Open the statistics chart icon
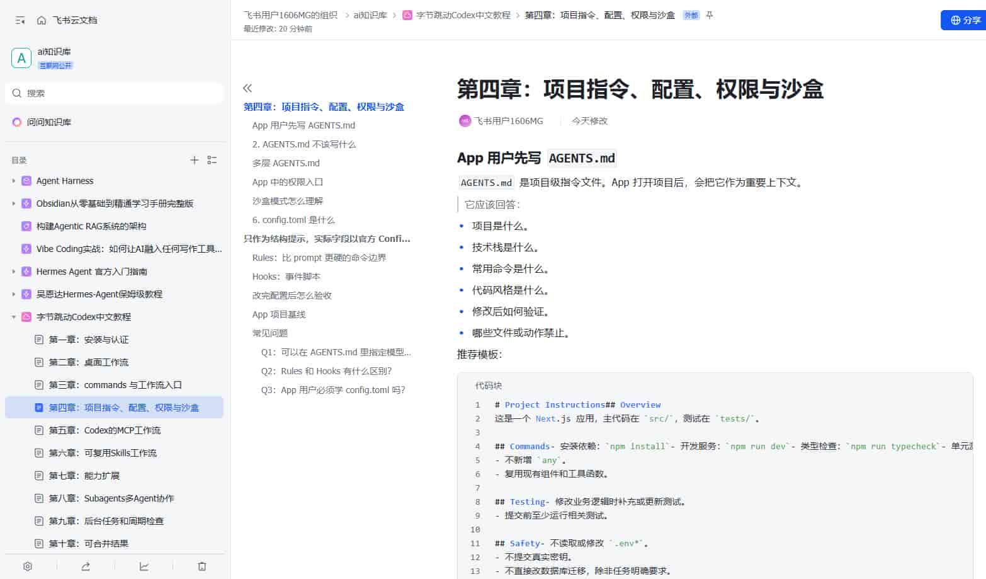The width and height of the screenshot is (986, 579). [x=144, y=566]
